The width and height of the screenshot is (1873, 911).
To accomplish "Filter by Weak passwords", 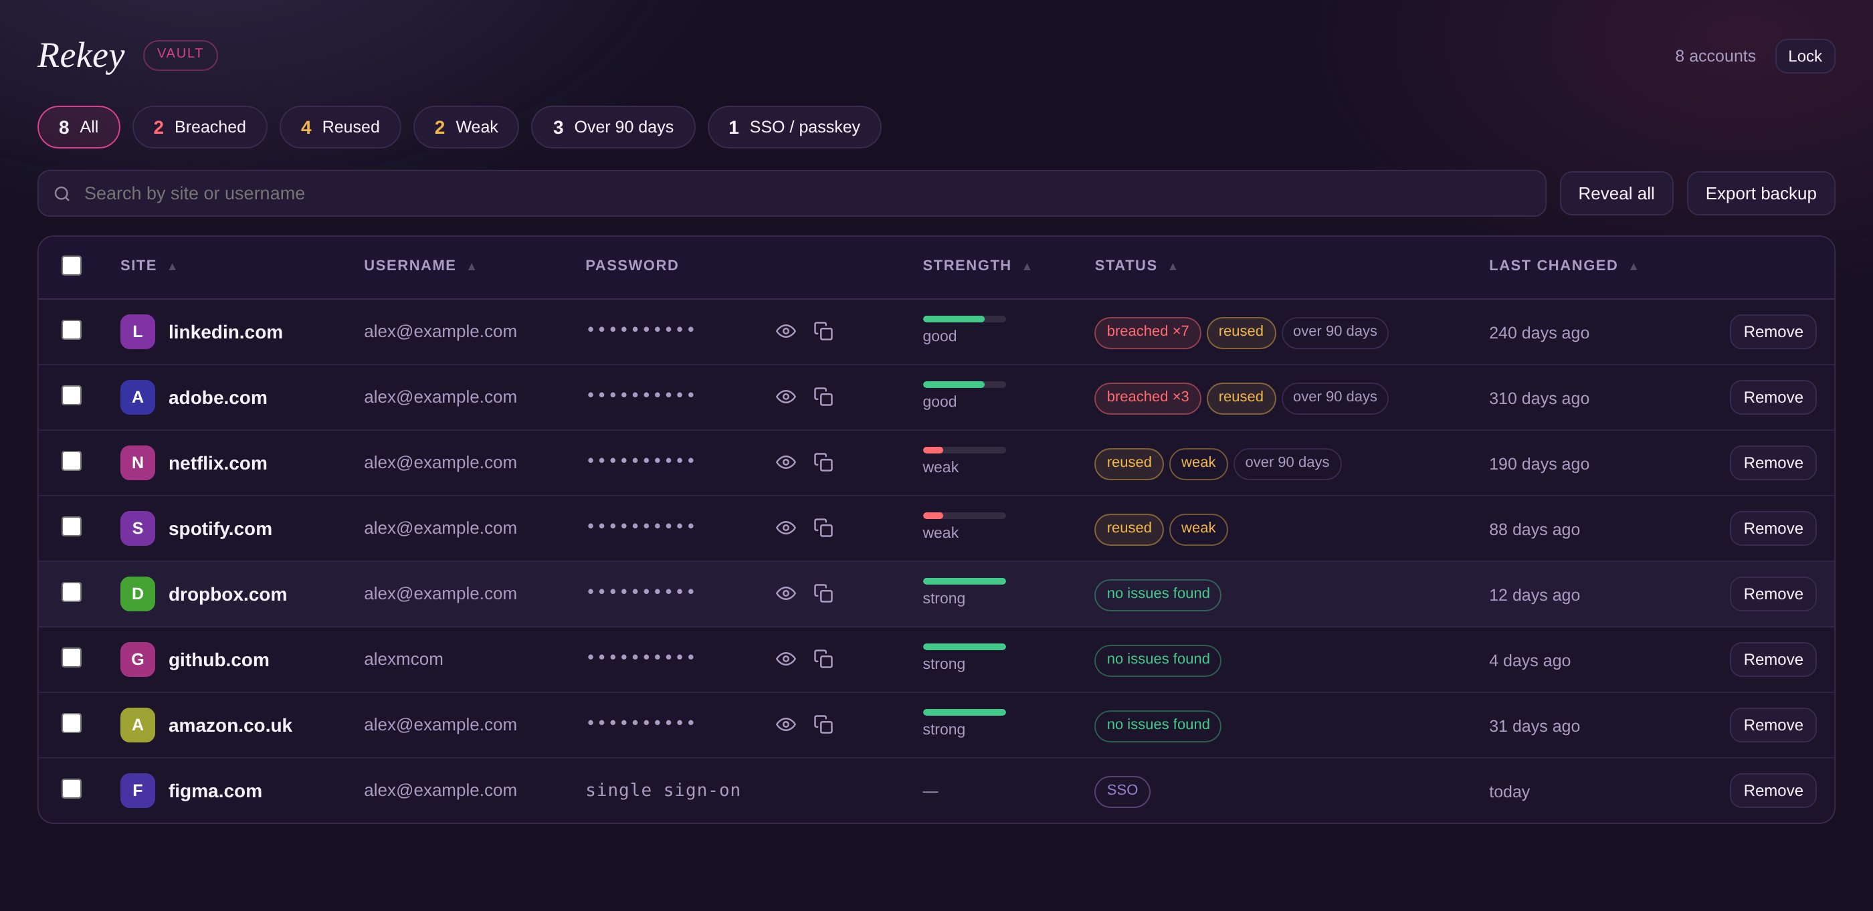I will [466, 127].
